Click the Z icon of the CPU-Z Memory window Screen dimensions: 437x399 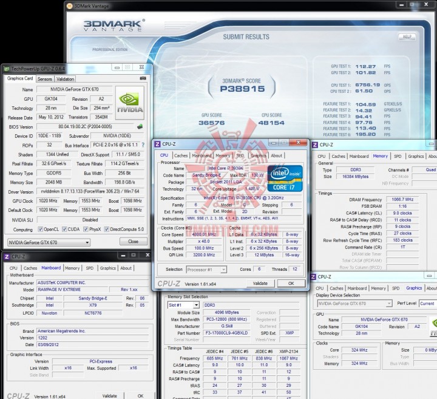315,145
